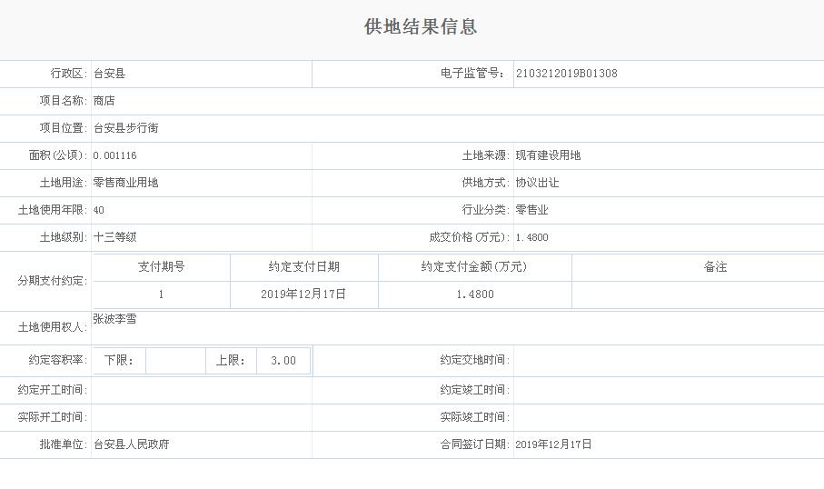Select the upper limit value 3.00

[283, 361]
